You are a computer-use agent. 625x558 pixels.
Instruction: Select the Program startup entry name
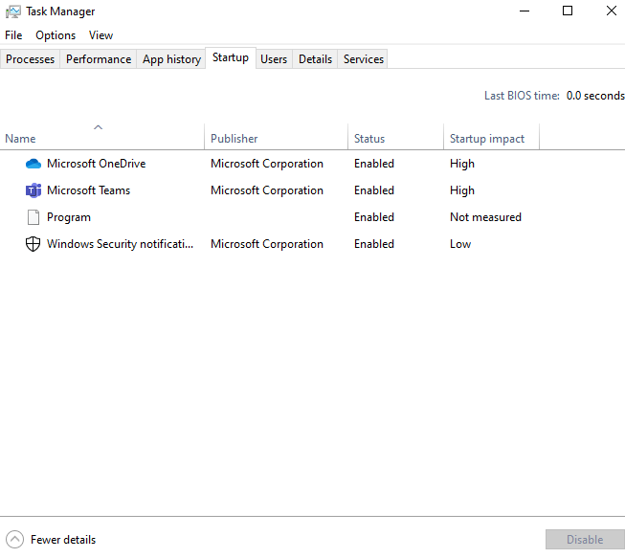point(69,217)
